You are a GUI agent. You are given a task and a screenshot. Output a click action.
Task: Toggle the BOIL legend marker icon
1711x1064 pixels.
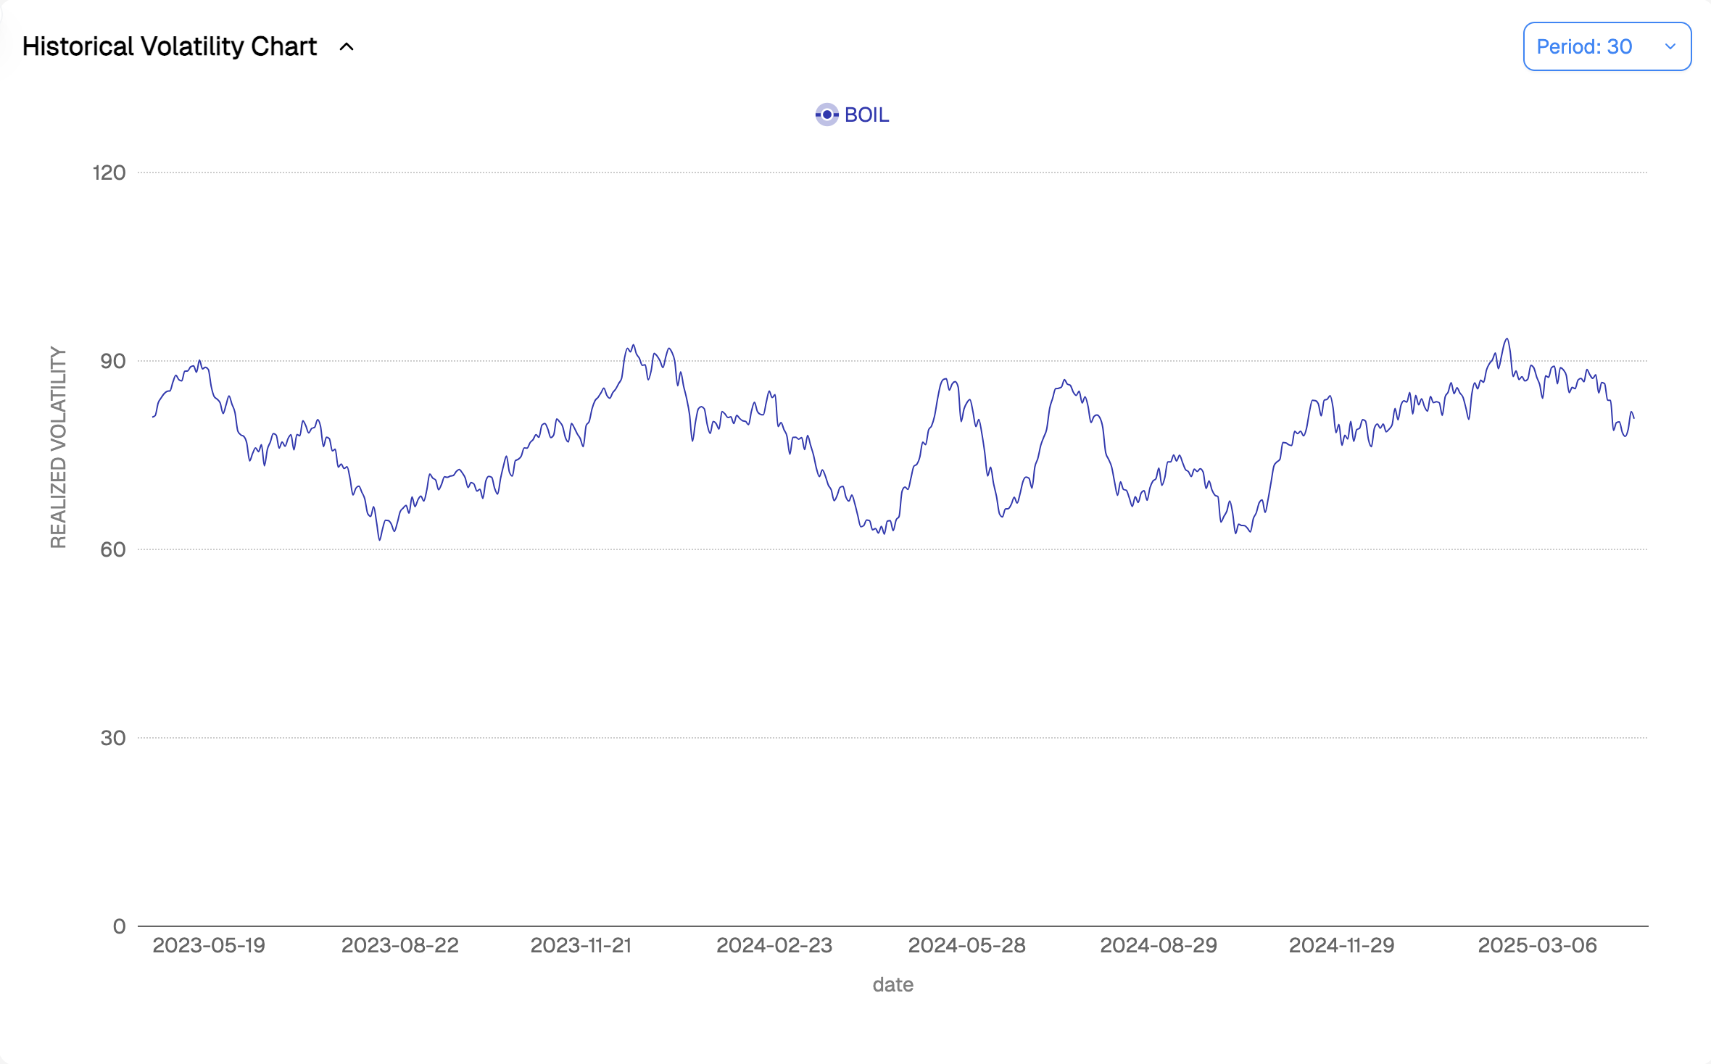pos(826,115)
